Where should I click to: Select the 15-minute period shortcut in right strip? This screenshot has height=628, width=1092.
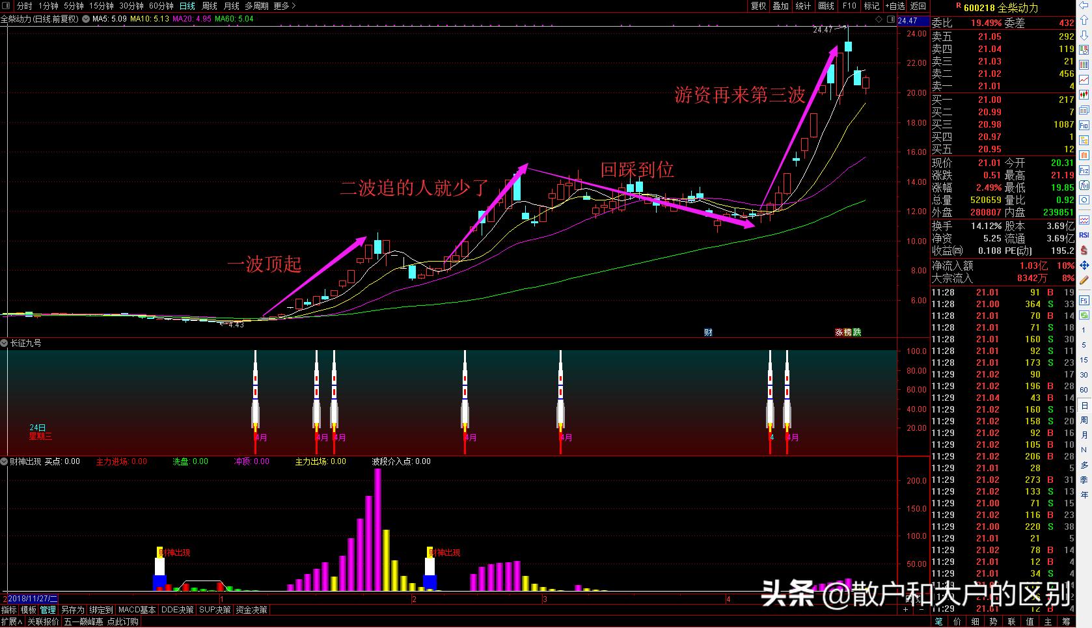[1084, 360]
